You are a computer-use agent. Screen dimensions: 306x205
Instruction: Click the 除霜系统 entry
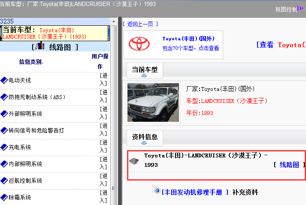click(20, 197)
